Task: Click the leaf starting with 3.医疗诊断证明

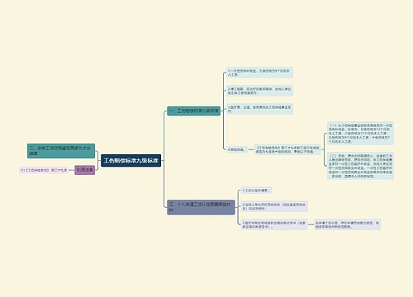Action: (274, 224)
